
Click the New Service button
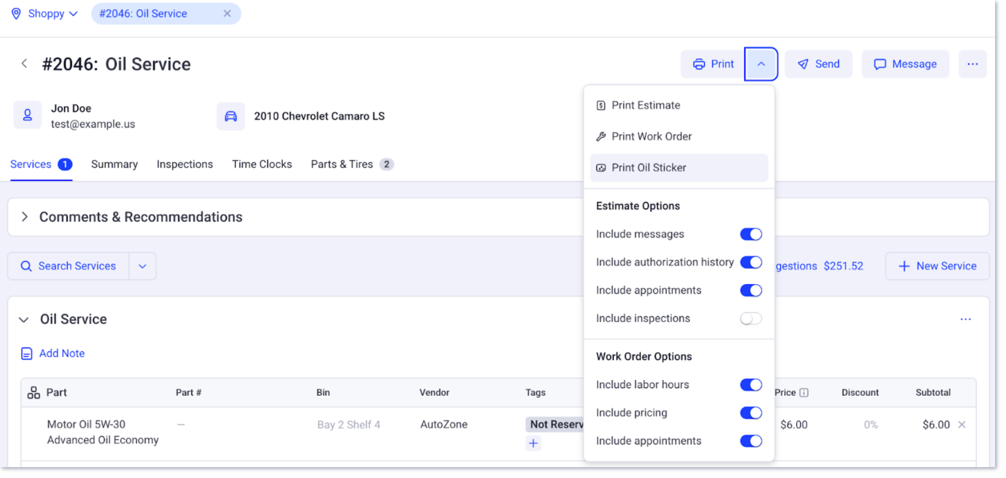pyautogui.click(x=937, y=266)
